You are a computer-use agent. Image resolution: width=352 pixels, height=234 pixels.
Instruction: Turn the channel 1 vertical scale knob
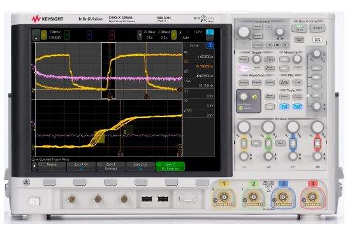pos(244,127)
